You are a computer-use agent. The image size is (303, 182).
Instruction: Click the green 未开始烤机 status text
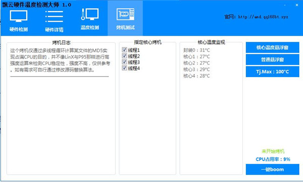[x=273, y=151]
